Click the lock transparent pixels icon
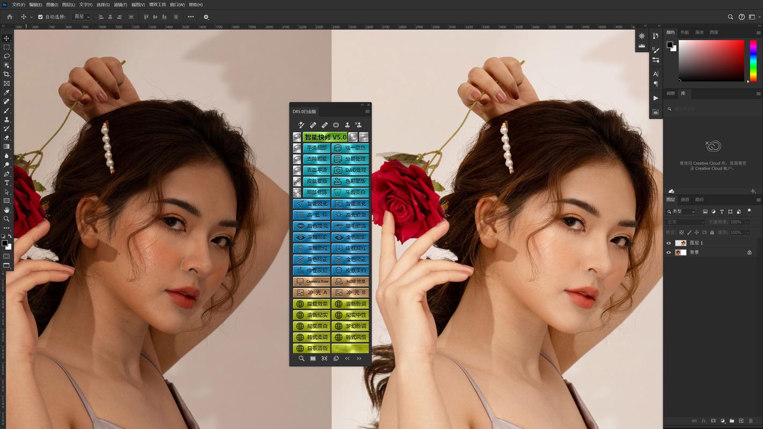The image size is (763, 429). 681,232
